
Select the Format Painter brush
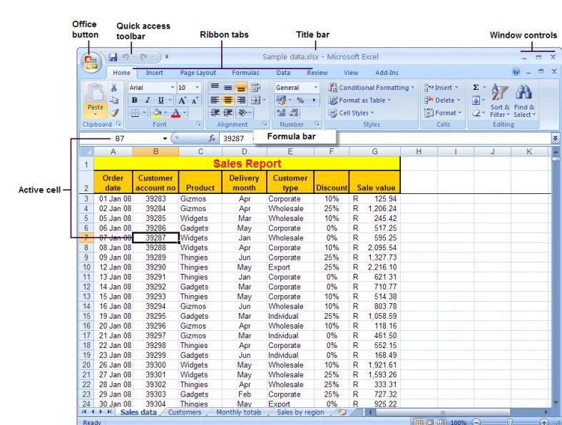[x=114, y=113]
